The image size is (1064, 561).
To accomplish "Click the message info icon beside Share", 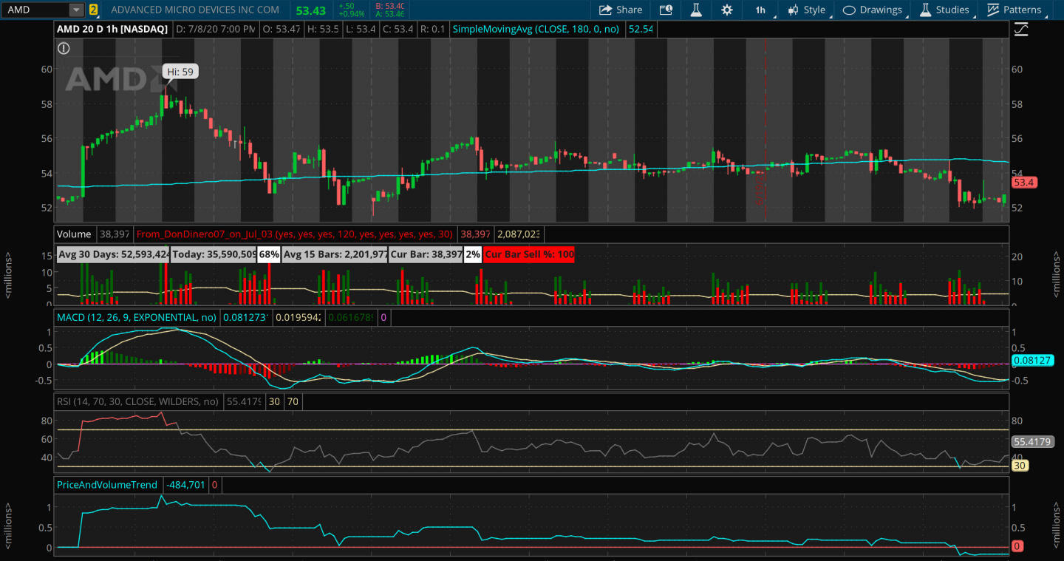I will (x=666, y=10).
